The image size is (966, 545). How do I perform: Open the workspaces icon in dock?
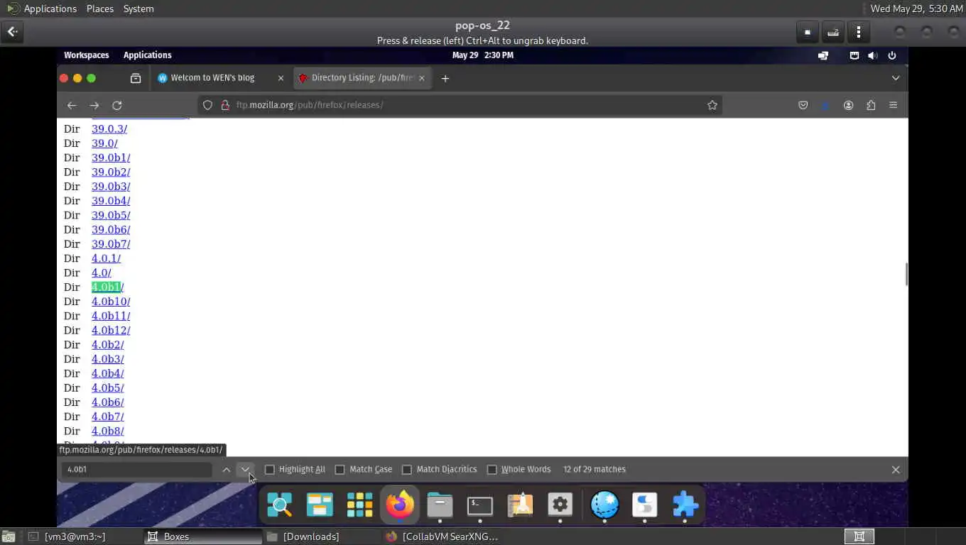(x=320, y=505)
